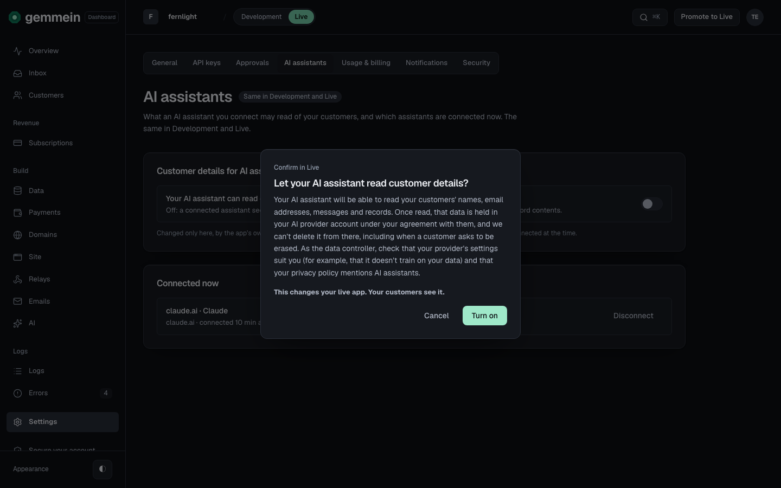Cancel the confirmation dialog
Viewport: 781px width, 488px height.
pyautogui.click(x=437, y=316)
